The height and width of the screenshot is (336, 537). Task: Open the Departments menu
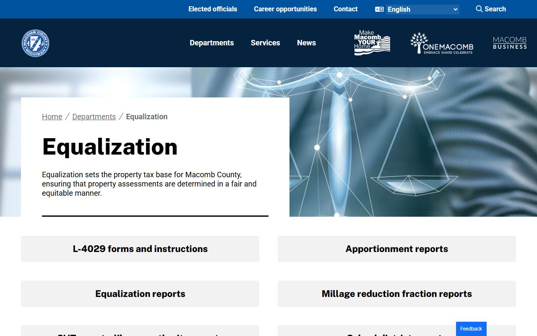(212, 43)
